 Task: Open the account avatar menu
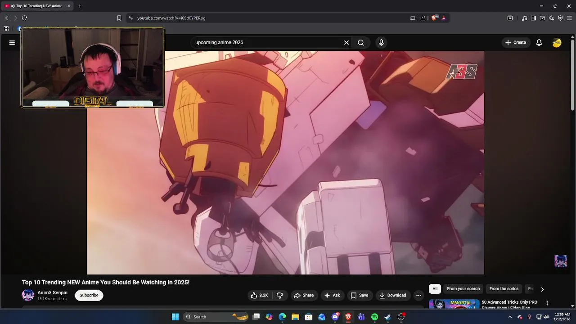point(557,42)
